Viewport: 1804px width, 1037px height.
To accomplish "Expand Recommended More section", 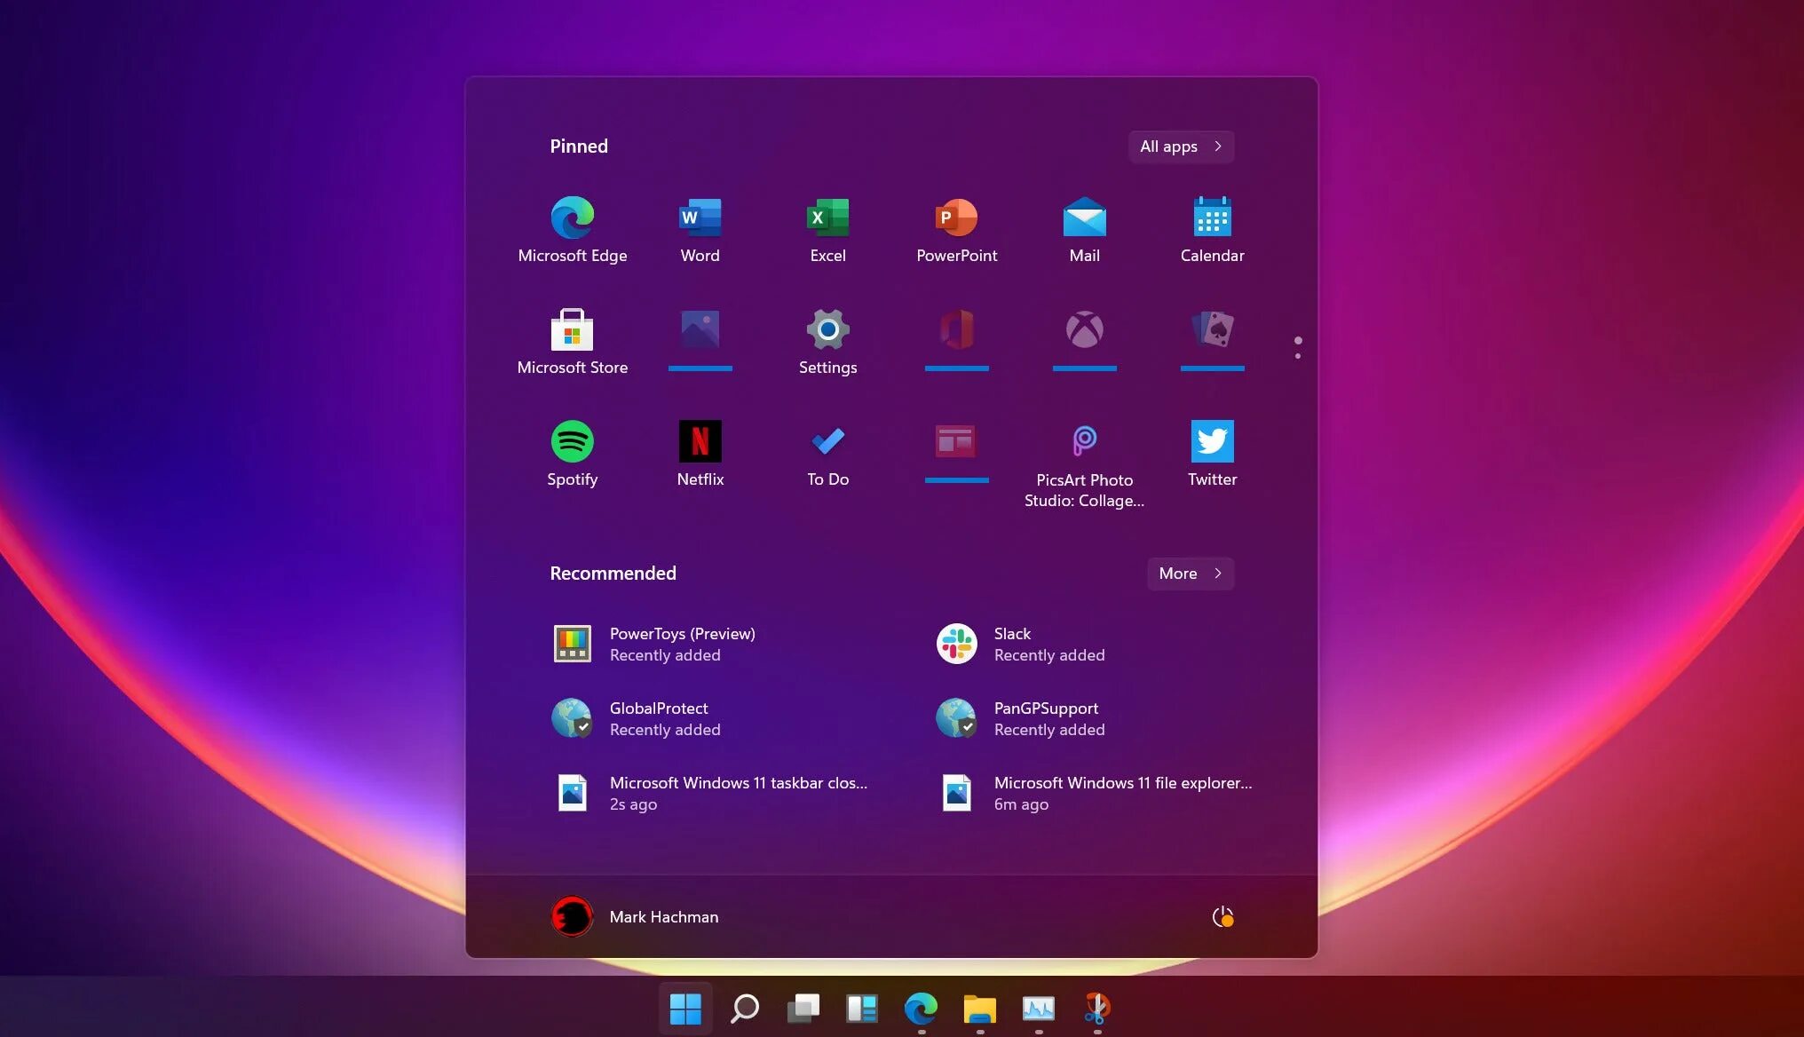I will click(1190, 573).
